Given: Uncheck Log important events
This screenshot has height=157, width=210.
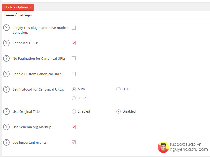Looking at the screenshot, I should [74, 142].
